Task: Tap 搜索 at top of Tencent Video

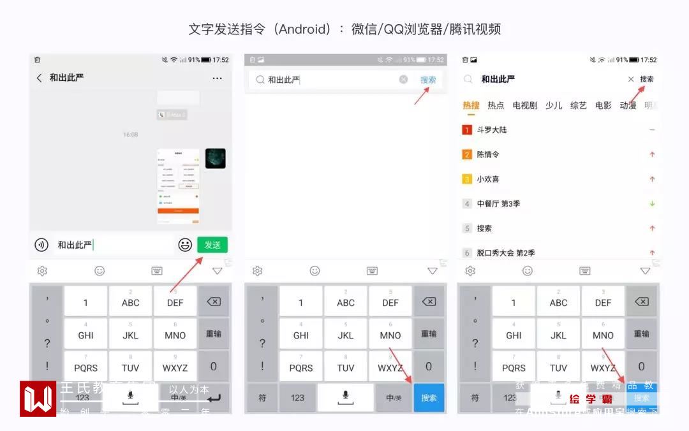Action: click(x=646, y=79)
